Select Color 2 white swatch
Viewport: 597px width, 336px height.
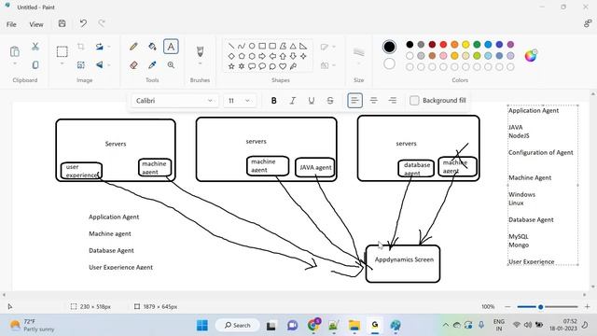tap(389, 63)
